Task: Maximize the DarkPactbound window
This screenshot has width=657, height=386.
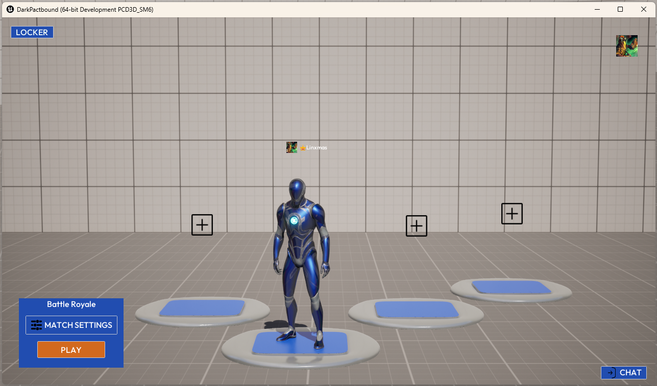Action: [x=620, y=9]
